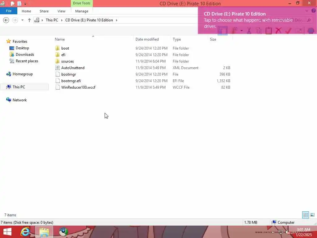317x238 pixels.
Task: Sort by the Size column header
Action: click(213, 39)
